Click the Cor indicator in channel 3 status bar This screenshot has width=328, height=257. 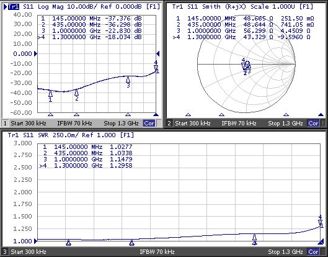tap(313, 251)
